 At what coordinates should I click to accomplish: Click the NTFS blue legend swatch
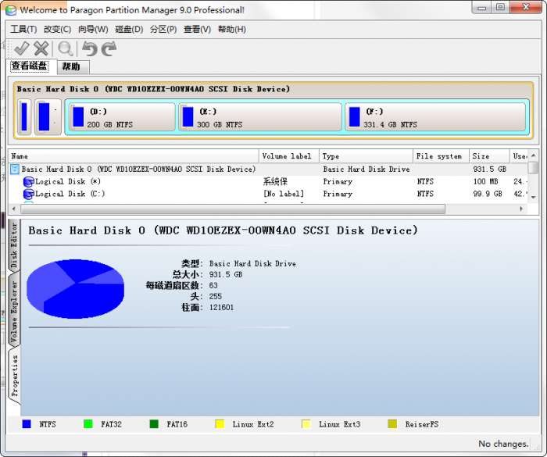[x=27, y=424]
